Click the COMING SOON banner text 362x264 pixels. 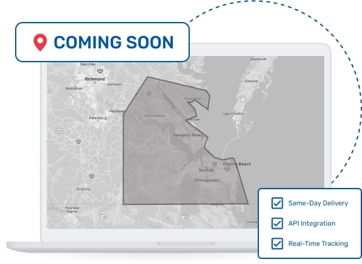click(x=114, y=42)
